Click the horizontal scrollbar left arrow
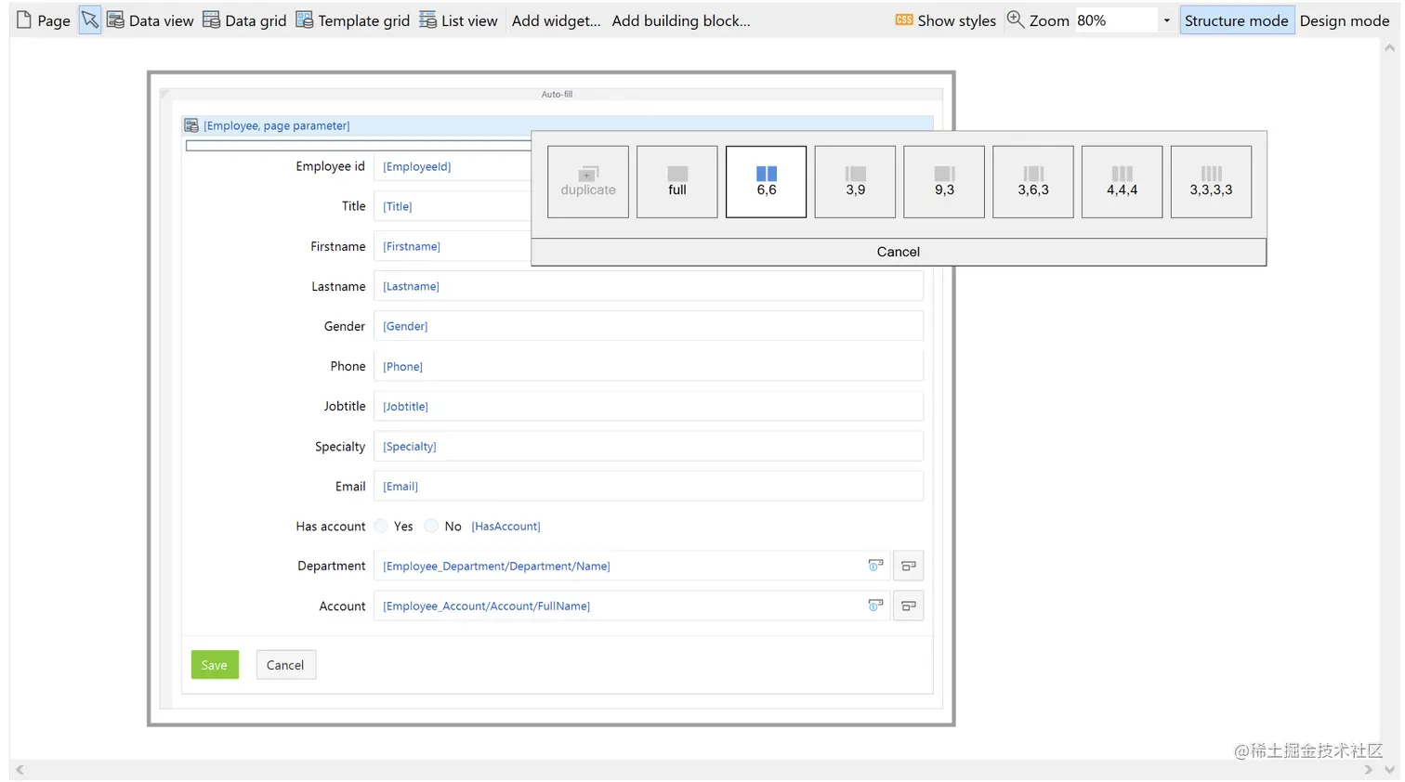Viewport: 1405px width, 782px height. pos(20,770)
